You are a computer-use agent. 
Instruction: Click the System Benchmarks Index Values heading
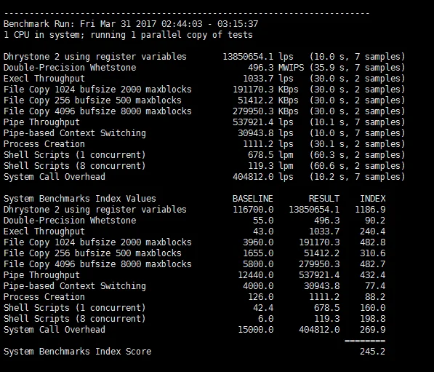[x=80, y=199]
